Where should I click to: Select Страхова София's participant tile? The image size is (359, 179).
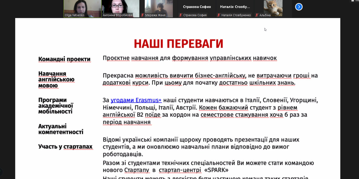click(197, 9)
